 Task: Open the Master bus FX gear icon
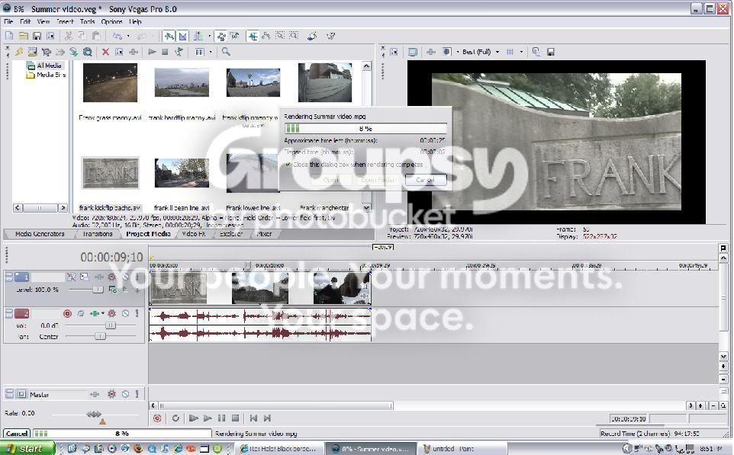click(x=111, y=394)
